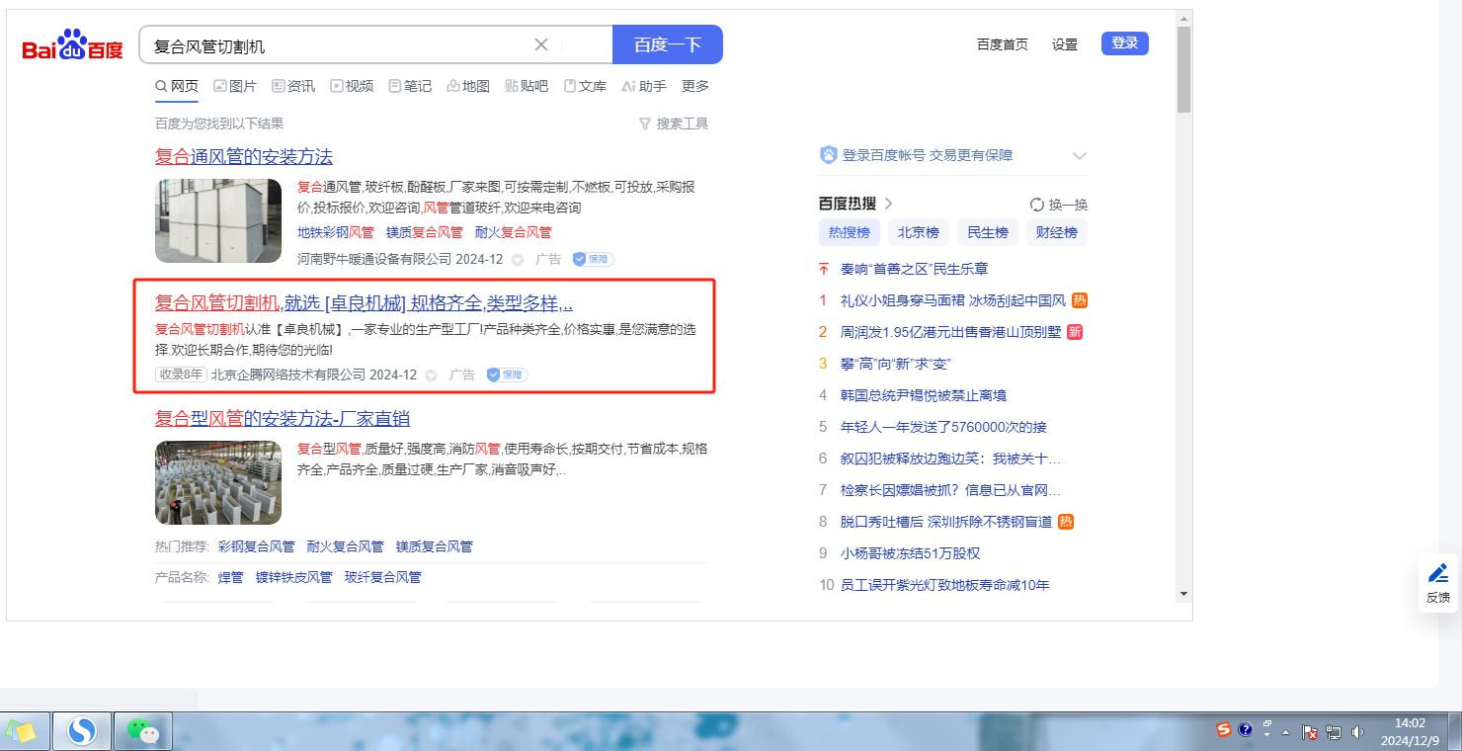
Task: Switch to the 地图 tab
Action: click(468, 86)
